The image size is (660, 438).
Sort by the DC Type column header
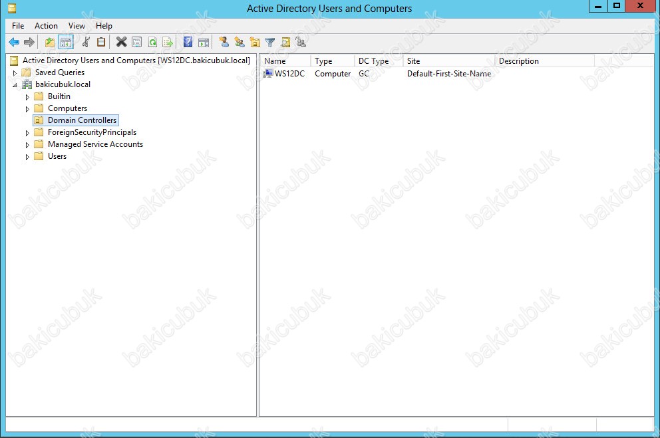[x=378, y=61]
